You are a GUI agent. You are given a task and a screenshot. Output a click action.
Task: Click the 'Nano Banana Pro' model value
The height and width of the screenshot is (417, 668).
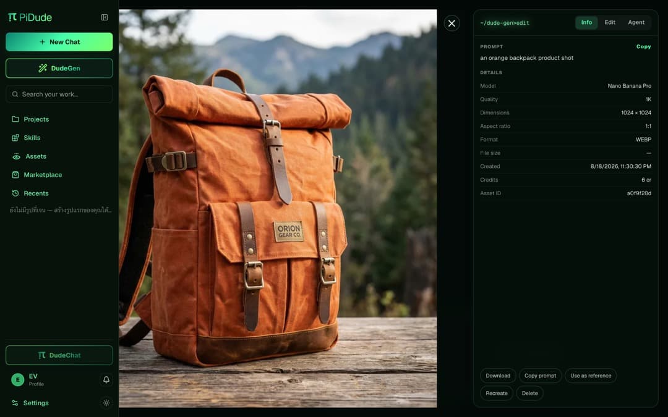click(x=629, y=86)
